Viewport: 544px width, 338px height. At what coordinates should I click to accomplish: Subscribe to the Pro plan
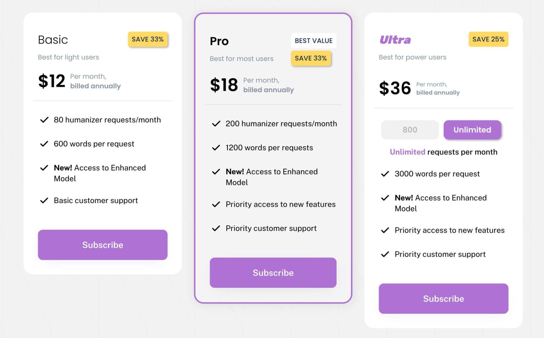tap(273, 273)
